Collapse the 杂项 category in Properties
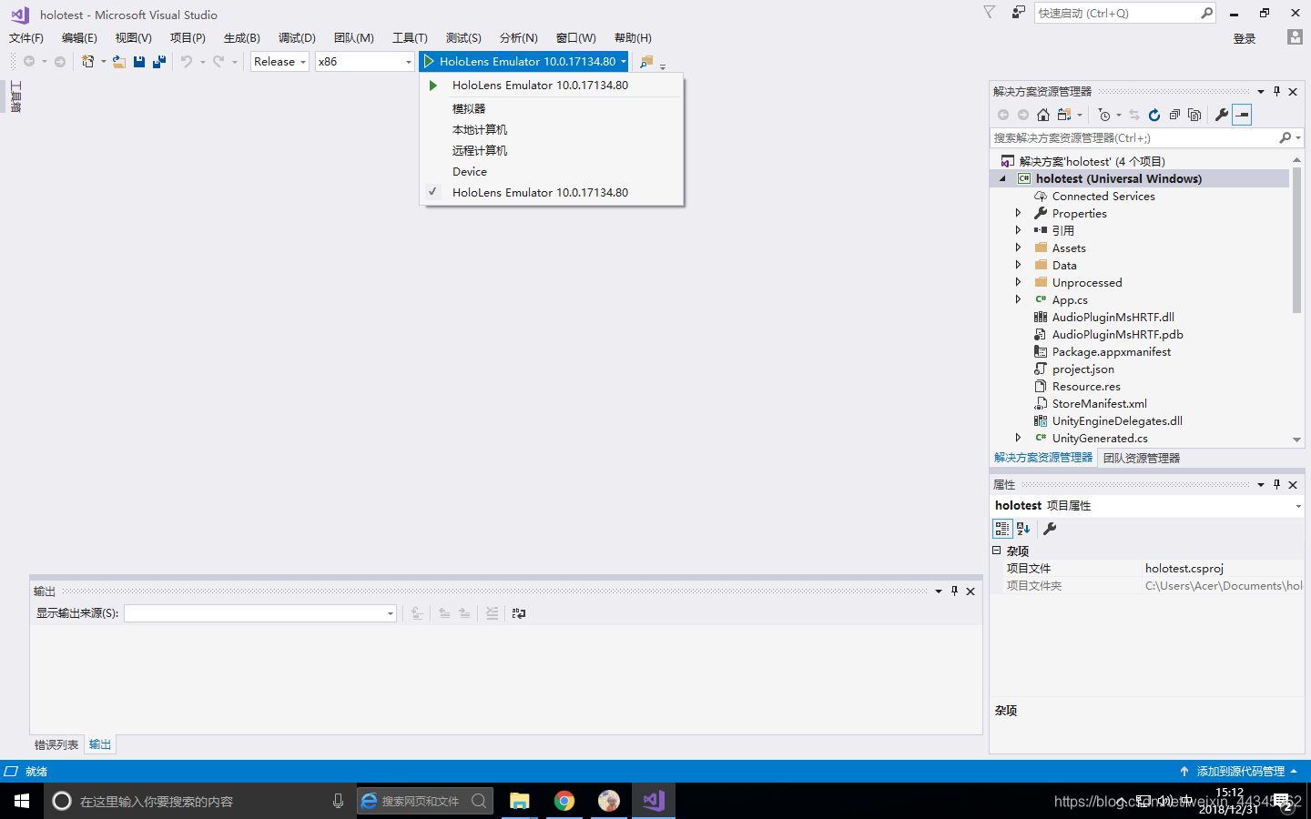The image size is (1311, 819). coord(997,551)
